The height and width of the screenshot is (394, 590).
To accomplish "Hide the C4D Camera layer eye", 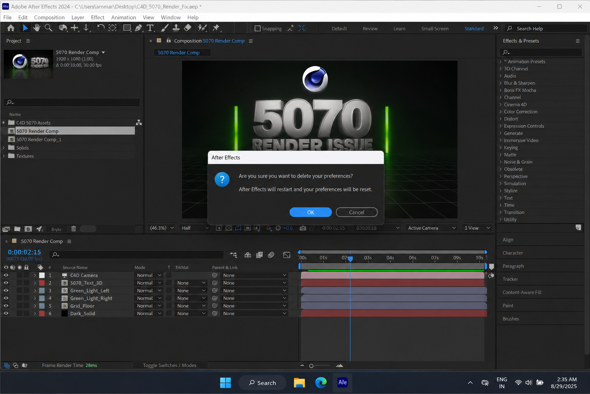I will (x=6, y=275).
